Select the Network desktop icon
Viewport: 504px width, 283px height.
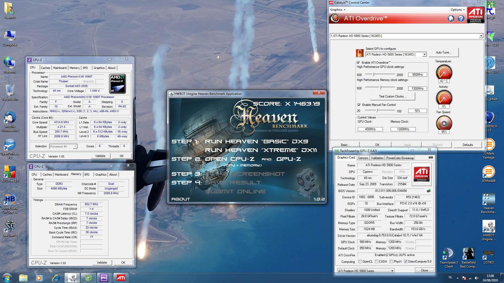coord(10,65)
